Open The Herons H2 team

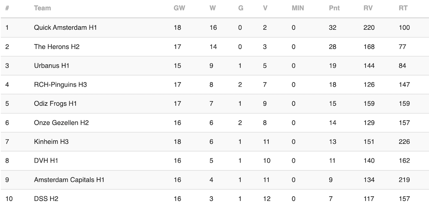57,47
